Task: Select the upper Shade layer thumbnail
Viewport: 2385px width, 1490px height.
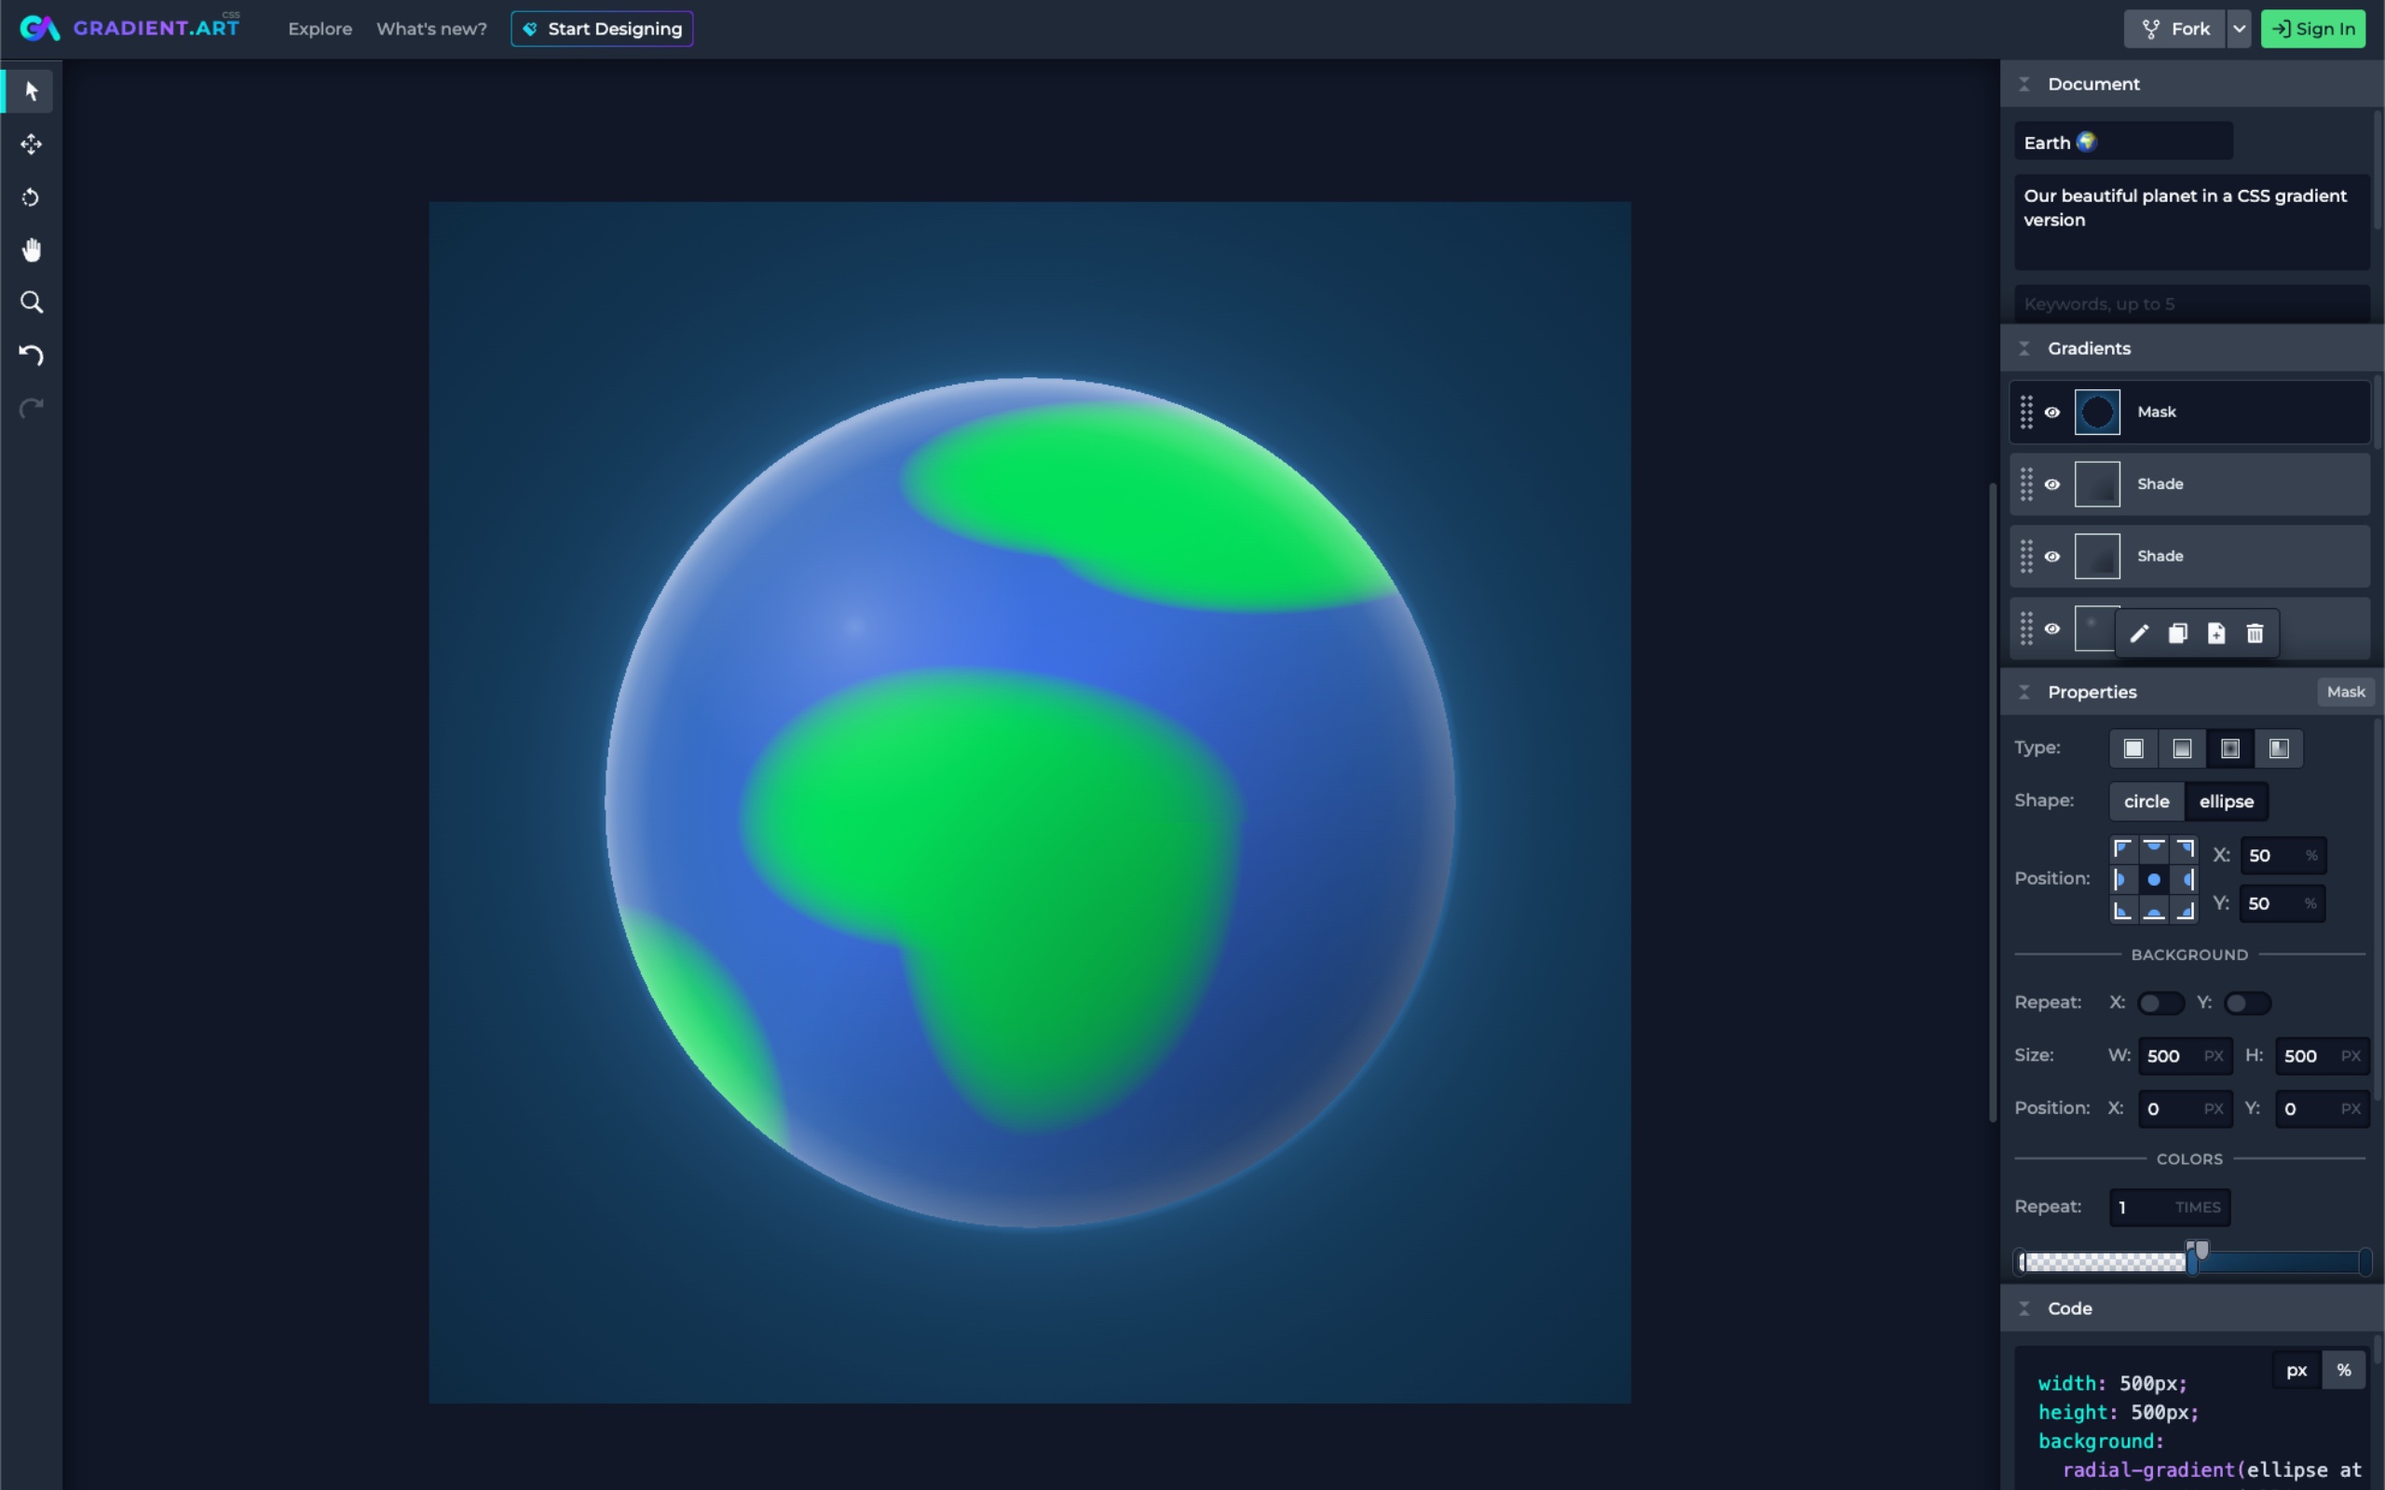Action: tap(2097, 484)
